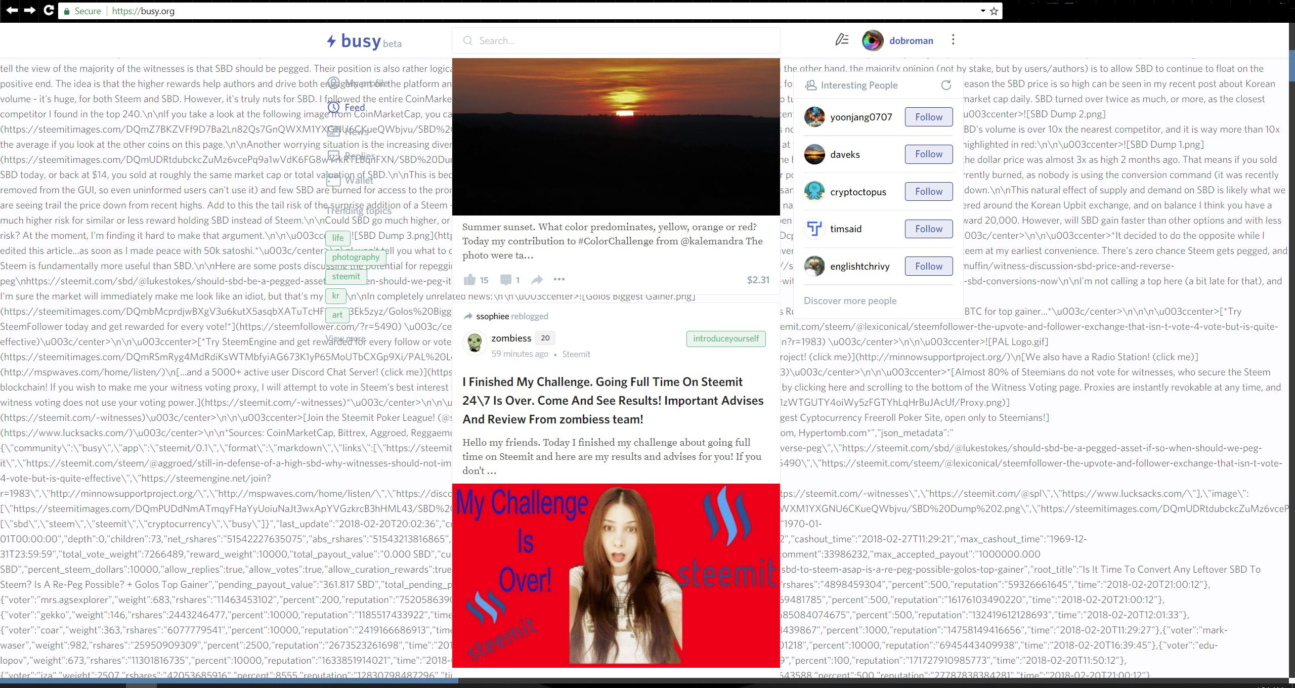Image resolution: width=1295 pixels, height=688 pixels.
Task: Open zombiess reputation 20 badge
Action: (x=545, y=338)
